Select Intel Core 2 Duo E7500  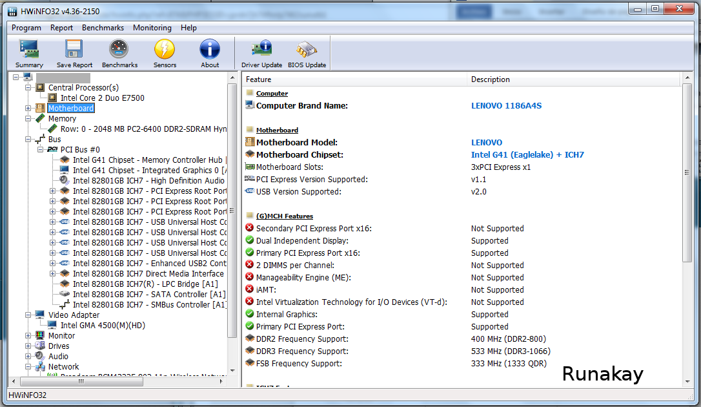[x=103, y=98]
